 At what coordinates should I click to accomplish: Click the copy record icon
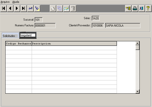[x=60, y=8]
